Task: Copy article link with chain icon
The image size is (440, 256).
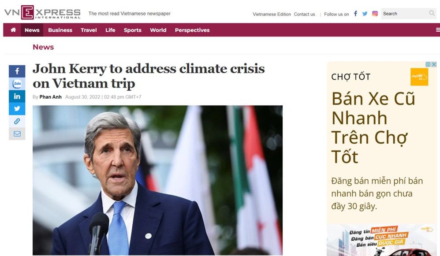Action: tap(17, 121)
